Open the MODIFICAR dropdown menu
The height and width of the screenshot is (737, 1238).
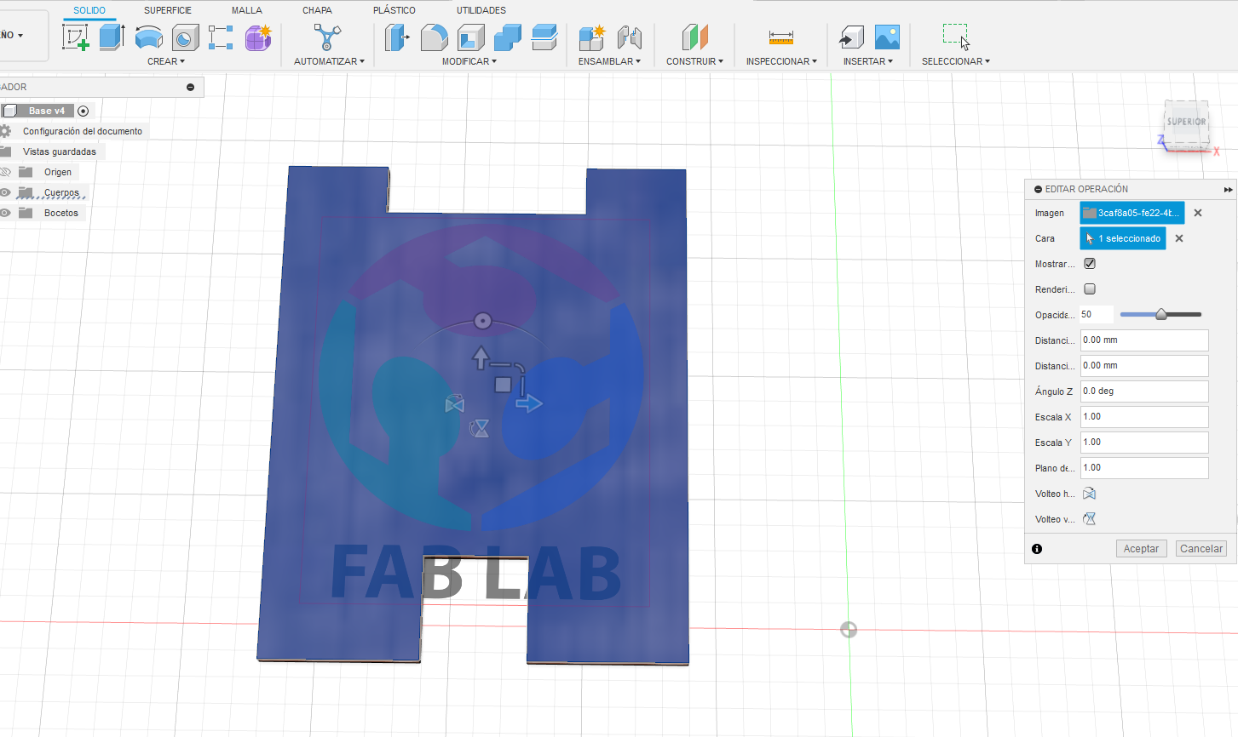point(469,61)
